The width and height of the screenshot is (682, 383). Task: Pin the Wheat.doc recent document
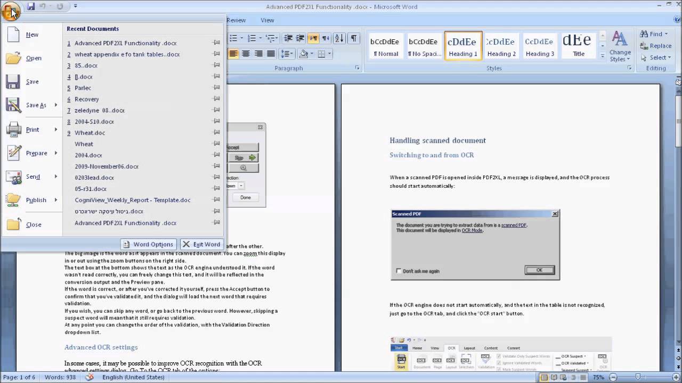coord(216,132)
